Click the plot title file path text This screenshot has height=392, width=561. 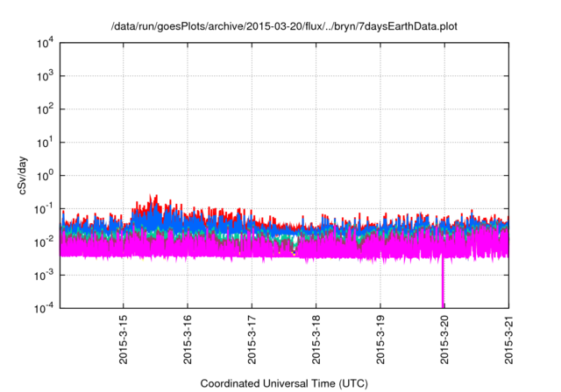(x=284, y=26)
